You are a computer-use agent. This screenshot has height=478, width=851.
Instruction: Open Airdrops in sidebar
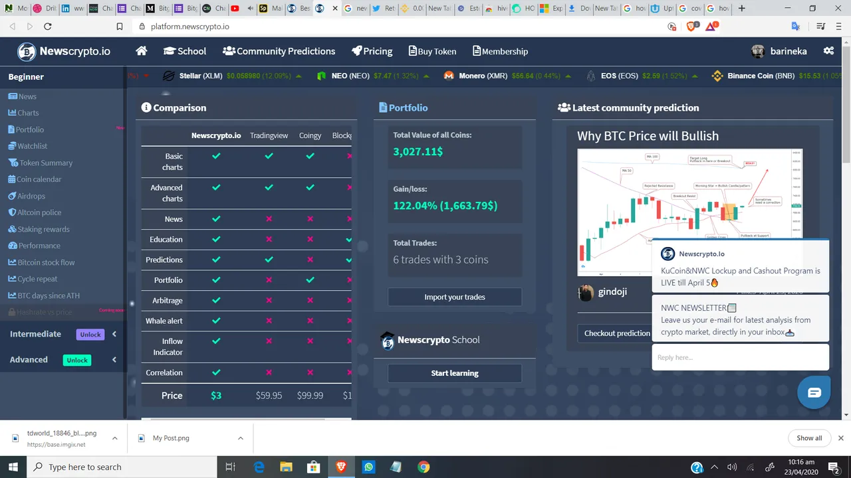[27, 196]
